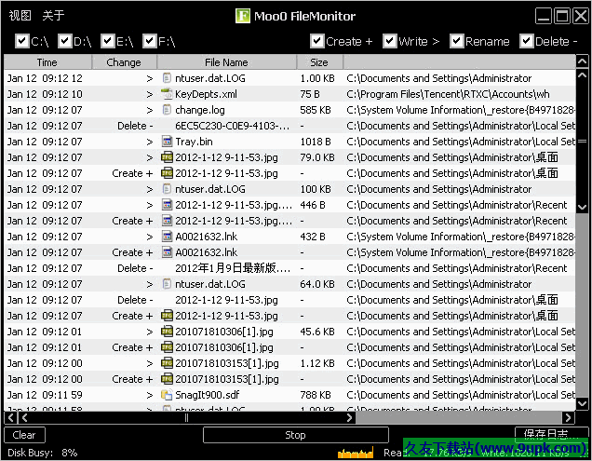Open the 视图 menu
The width and height of the screenshot is (592, 461).
point(20,16)
